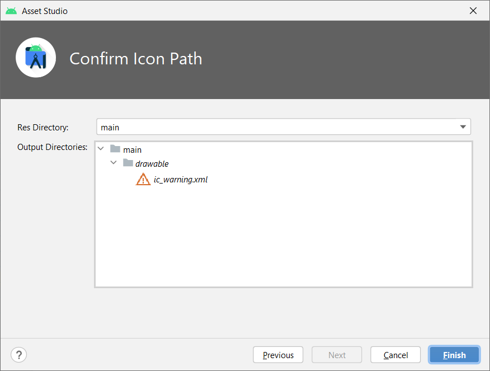Click the drawable folder icon
Image resolution: width=490 pixels, height=371 pixels.
128,163
